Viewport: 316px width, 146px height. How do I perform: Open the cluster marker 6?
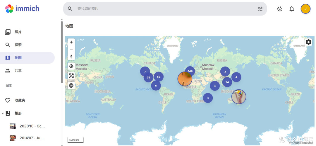point(156,86)
